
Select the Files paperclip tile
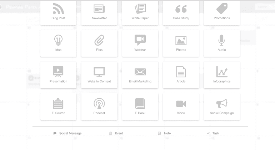(x=99, y=43)
